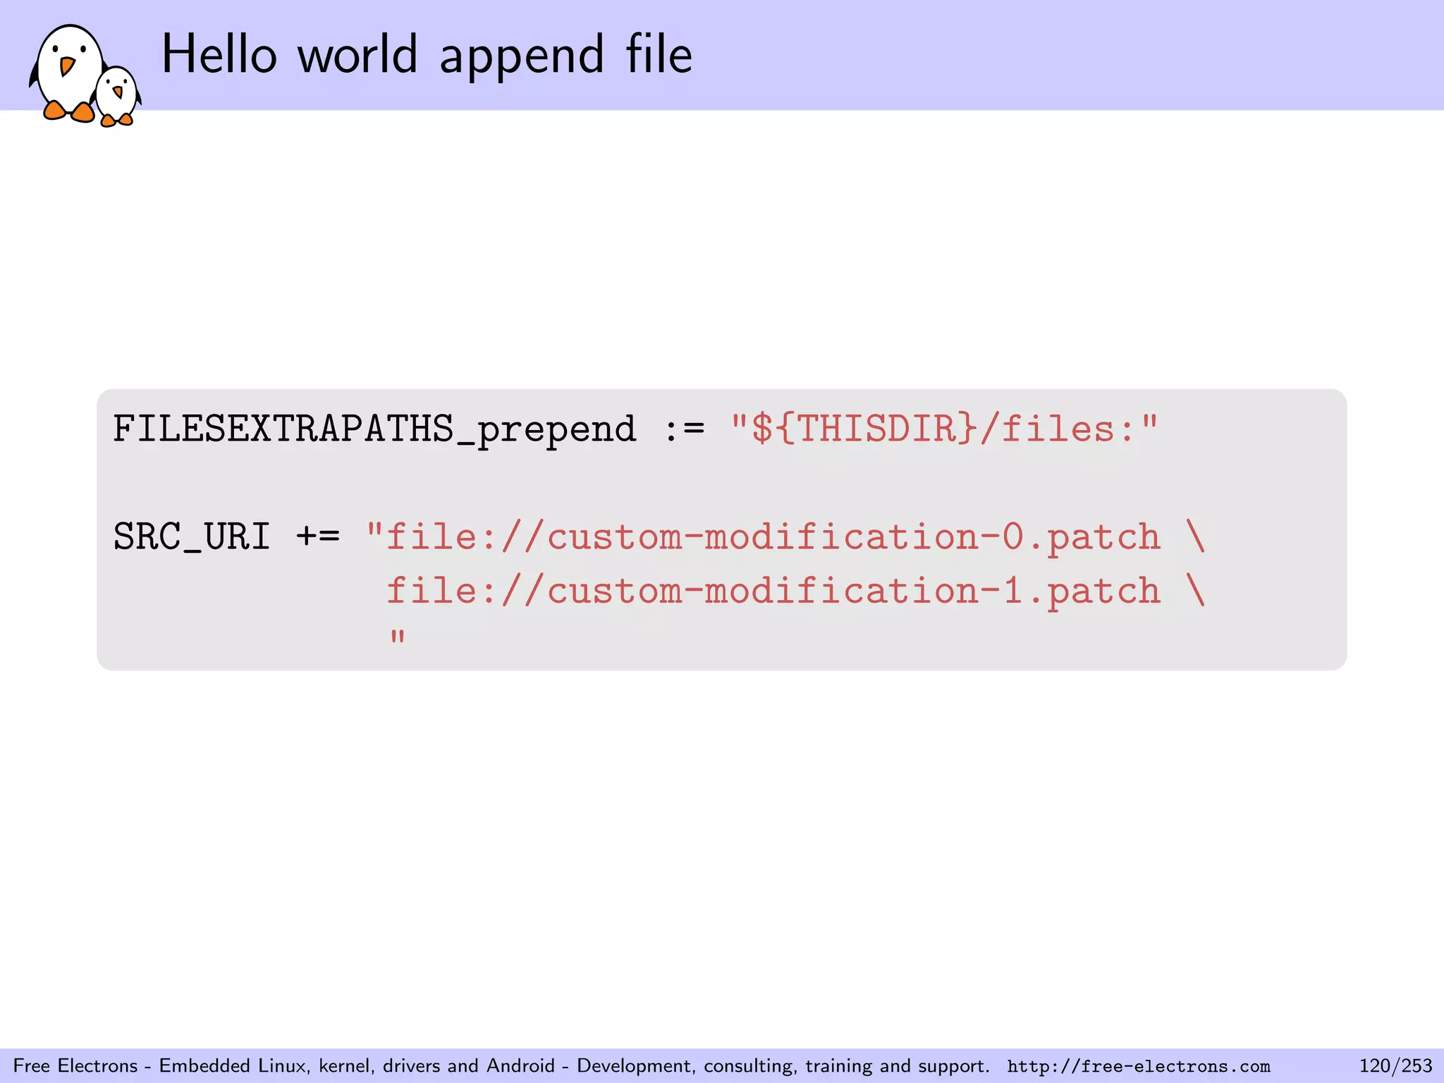Click the backslash ending the 1.patch line
The height and width of the screenshot is (1083, 1444).
[x=1195, y=591]
